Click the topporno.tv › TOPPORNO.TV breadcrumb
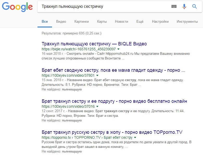The height and width of the screenshot is (157, 203). pos(87,137)
